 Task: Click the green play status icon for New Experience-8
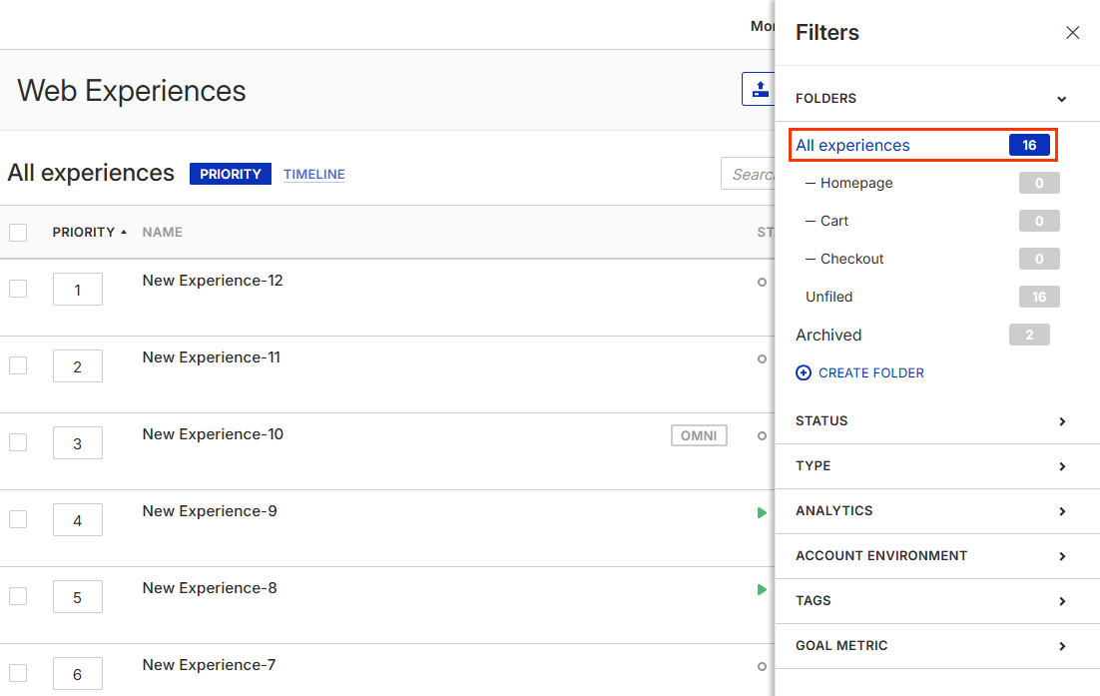click(762, 589)
